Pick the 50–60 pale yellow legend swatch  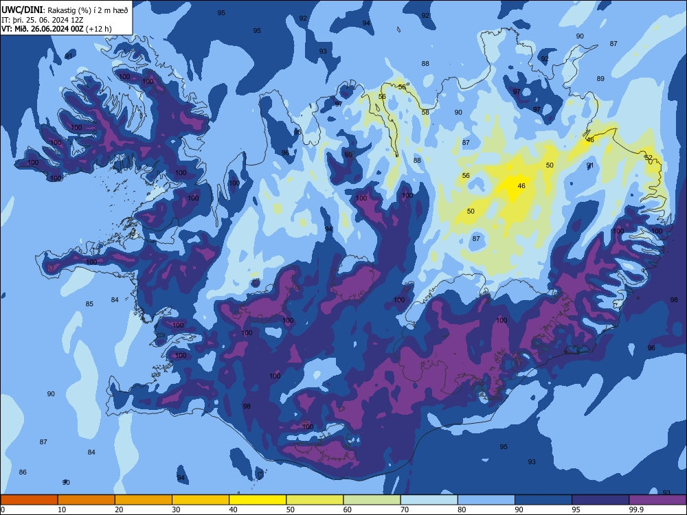tap(315, 500)
